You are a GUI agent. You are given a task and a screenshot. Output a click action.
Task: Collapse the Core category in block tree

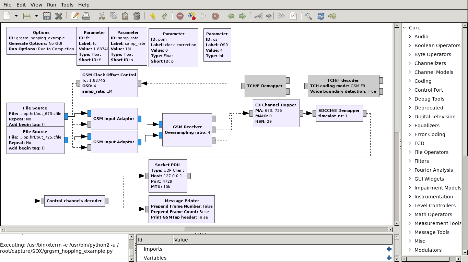coord(405,28)
